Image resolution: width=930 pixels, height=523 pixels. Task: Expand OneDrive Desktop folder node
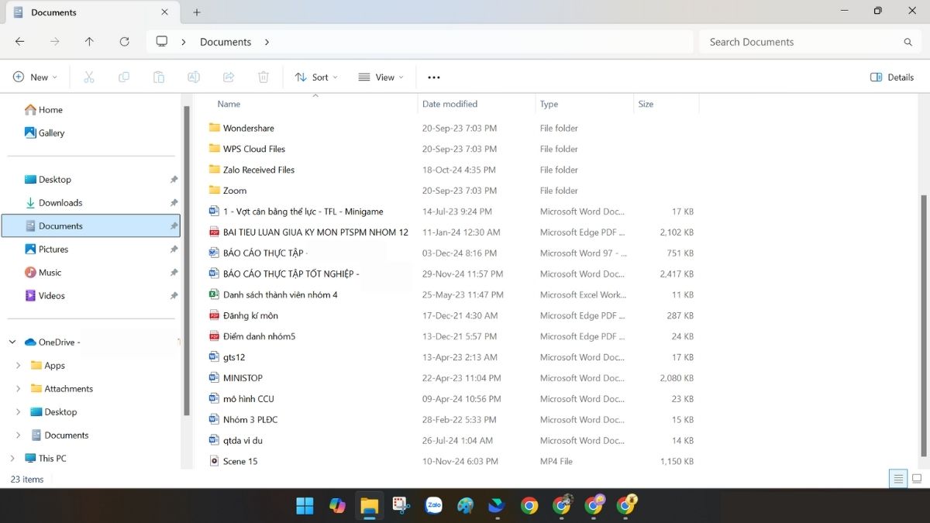19,411
